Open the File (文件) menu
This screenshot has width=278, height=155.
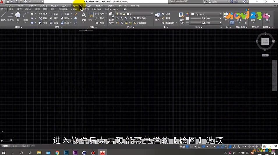11,6
